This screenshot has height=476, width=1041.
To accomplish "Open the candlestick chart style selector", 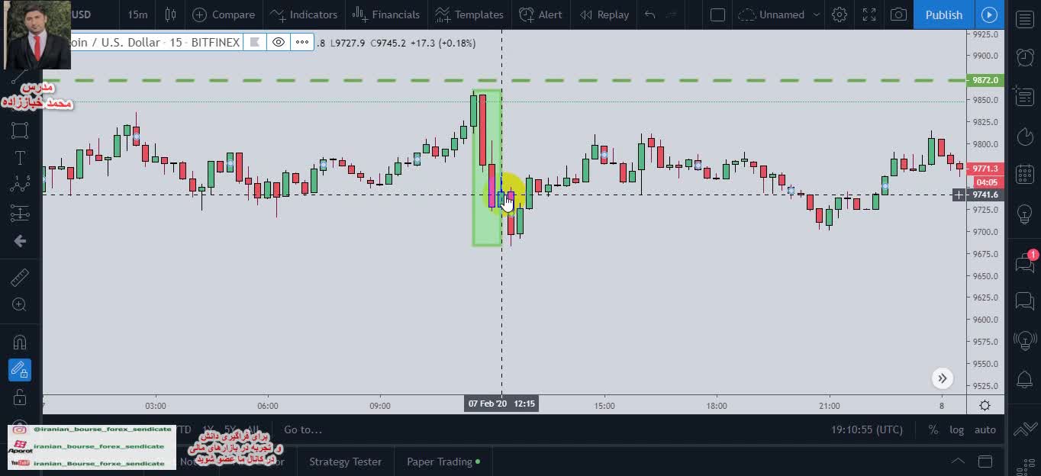I will 170,14.
